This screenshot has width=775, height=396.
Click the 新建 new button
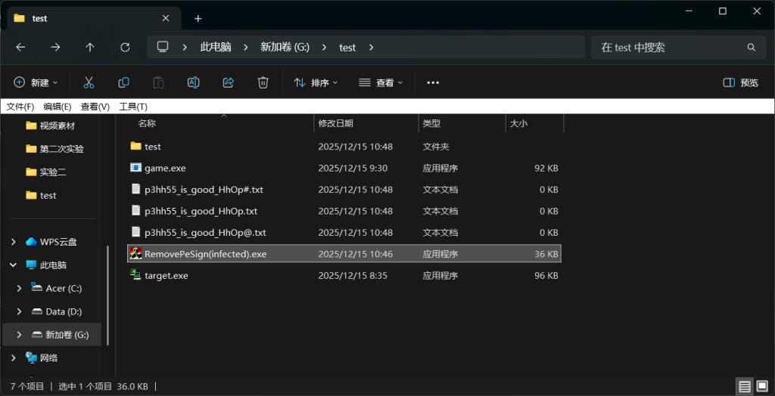click(x=32, y=82)
